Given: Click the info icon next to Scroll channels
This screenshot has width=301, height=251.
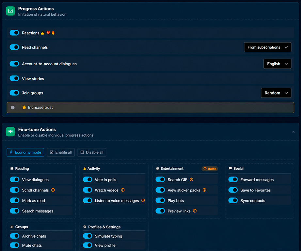Looking at the screenshot, I should click(x=53, y=190).
